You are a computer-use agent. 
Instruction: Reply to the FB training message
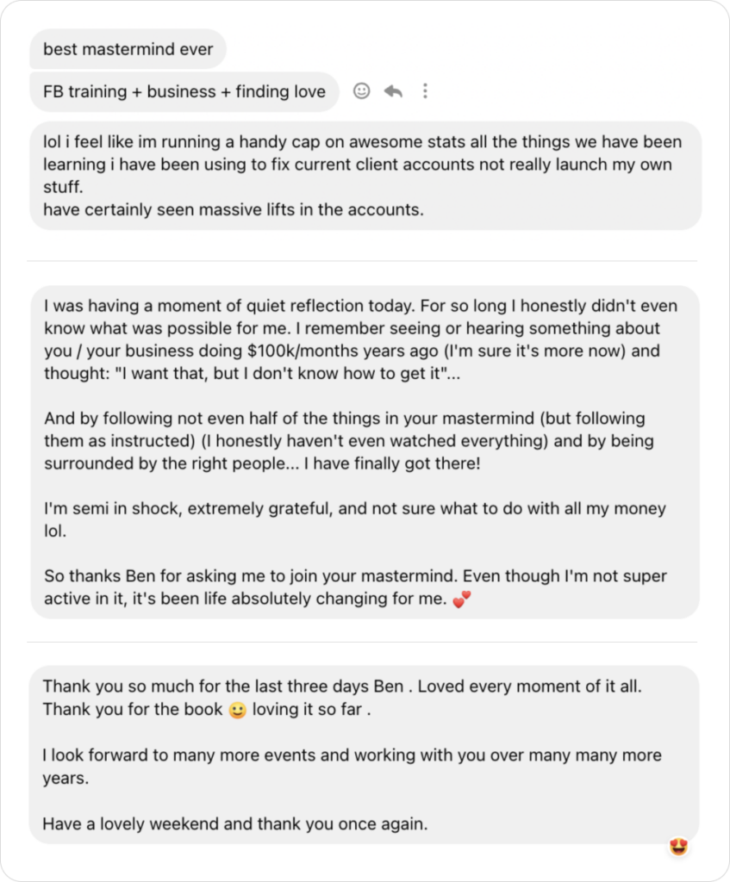393,90
